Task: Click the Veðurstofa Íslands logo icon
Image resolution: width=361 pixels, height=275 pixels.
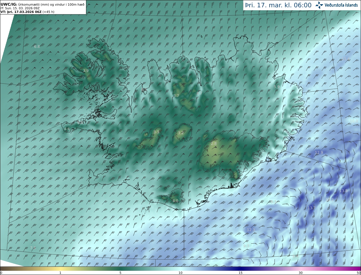Action: coord(319,5)
